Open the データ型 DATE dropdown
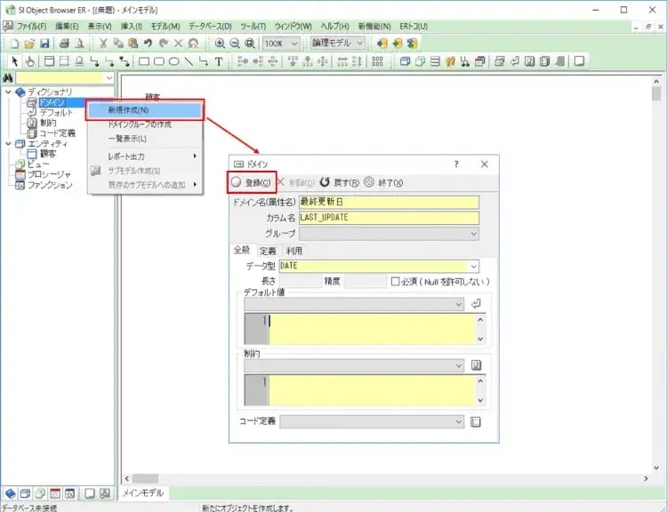This screenshot has height=512, width=667. point(473,266)
